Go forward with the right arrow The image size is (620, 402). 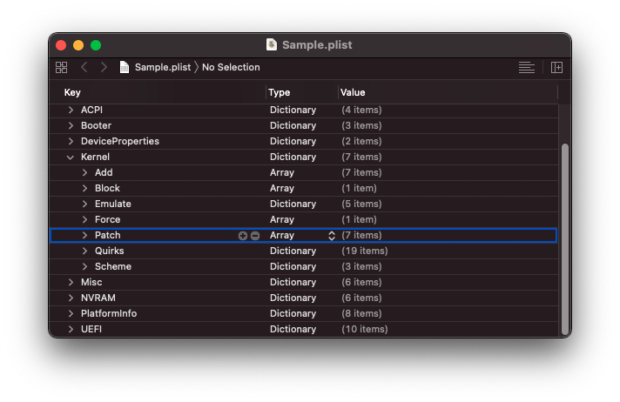[104, 67]
